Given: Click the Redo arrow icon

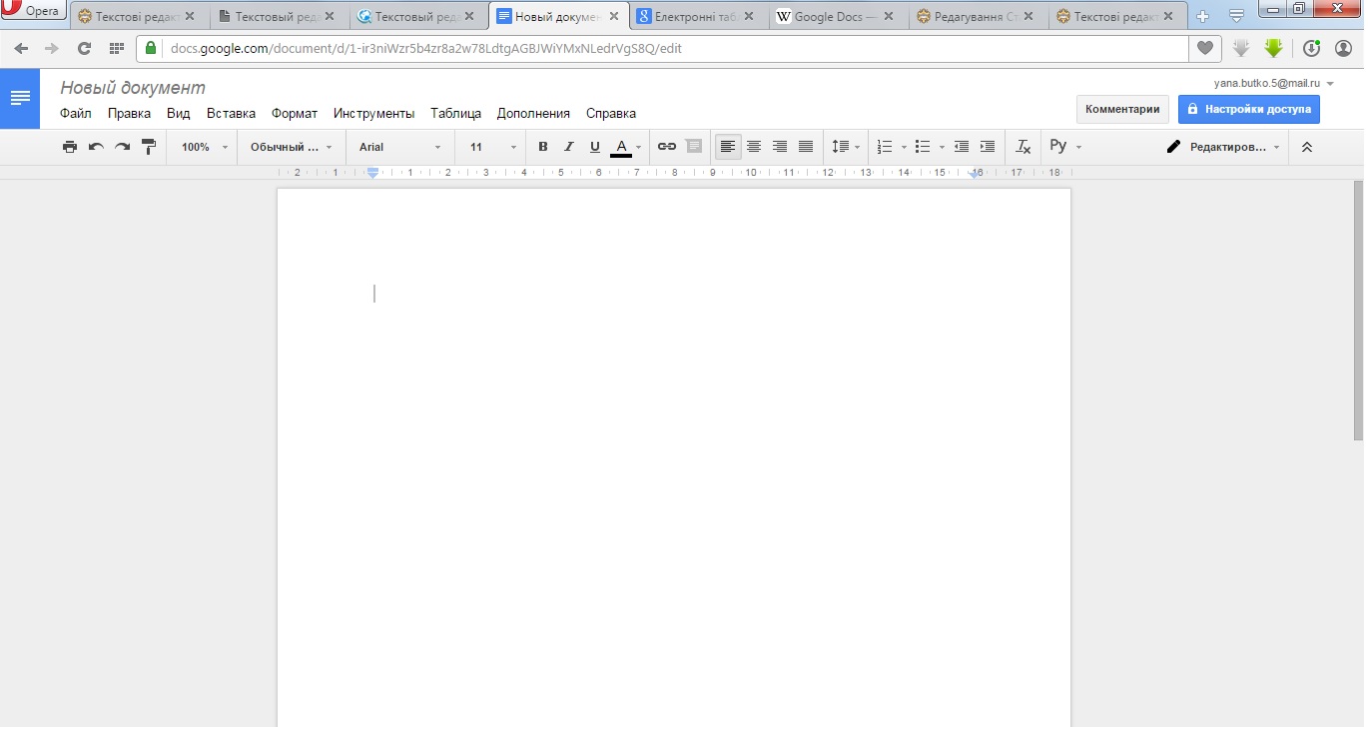Looking at the screenshot, I should [x=122, y=147].
